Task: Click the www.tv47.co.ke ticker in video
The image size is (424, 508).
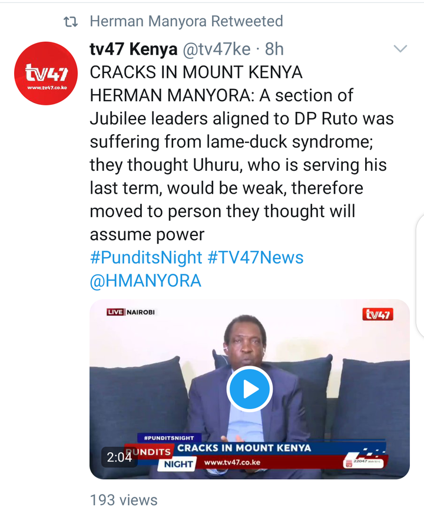Action: coord(232,462)
